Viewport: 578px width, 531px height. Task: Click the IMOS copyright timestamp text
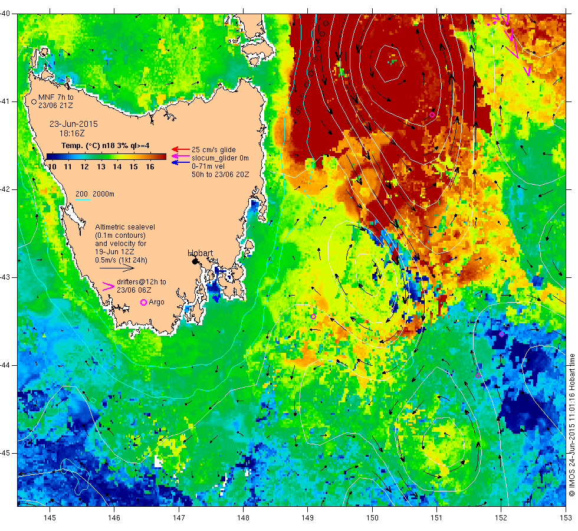click(x=572, y=425)
